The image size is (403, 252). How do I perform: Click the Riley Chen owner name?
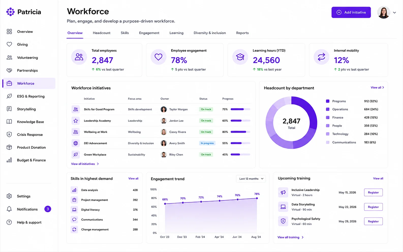(x=176, y=154)
